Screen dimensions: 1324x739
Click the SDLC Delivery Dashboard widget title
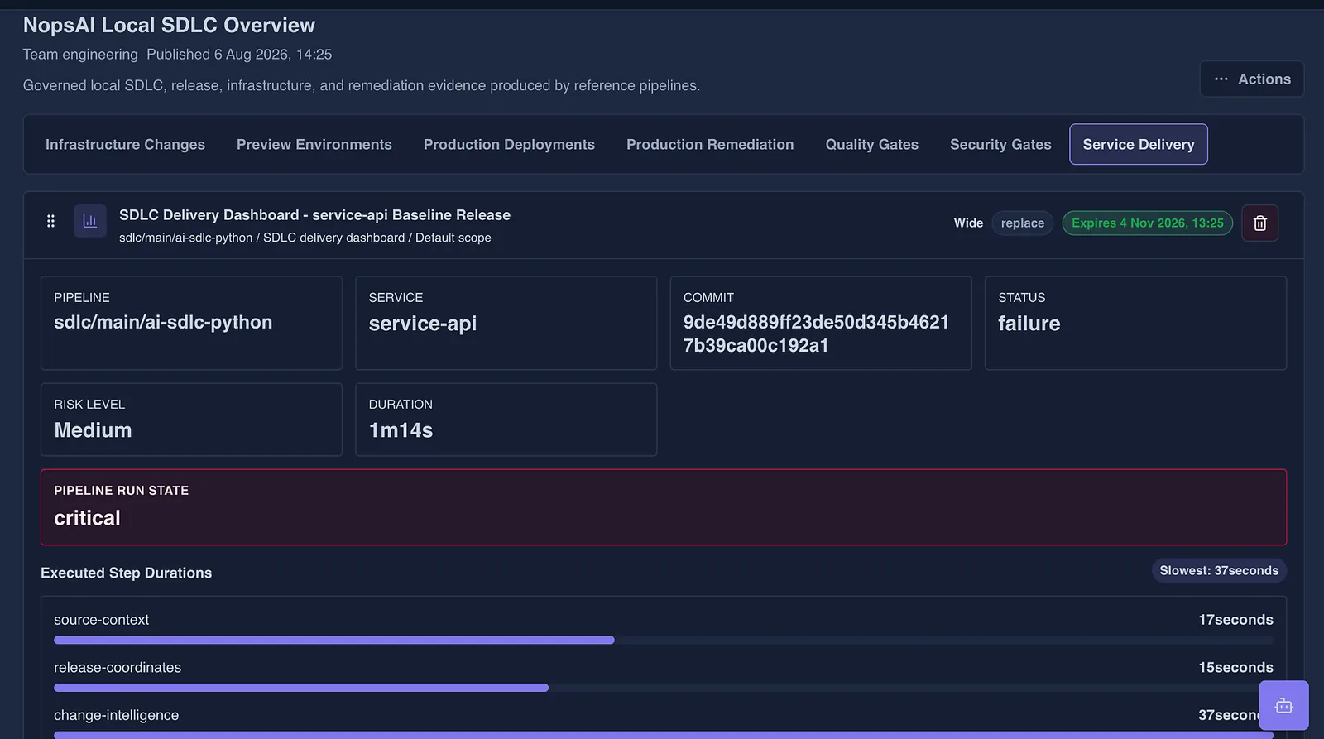pos(314,214)
